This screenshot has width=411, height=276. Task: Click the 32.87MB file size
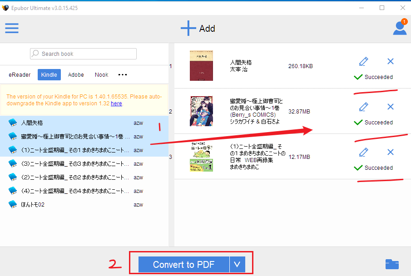[299, 111]
